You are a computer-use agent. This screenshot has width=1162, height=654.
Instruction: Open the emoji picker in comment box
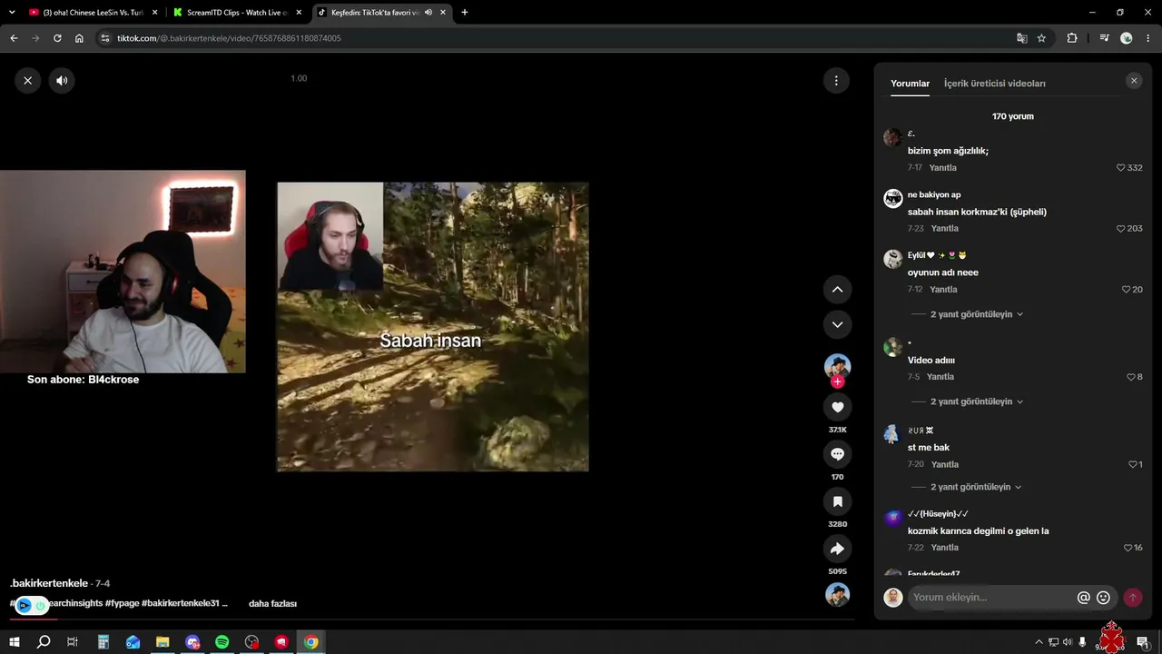[x=1103, y=598]
